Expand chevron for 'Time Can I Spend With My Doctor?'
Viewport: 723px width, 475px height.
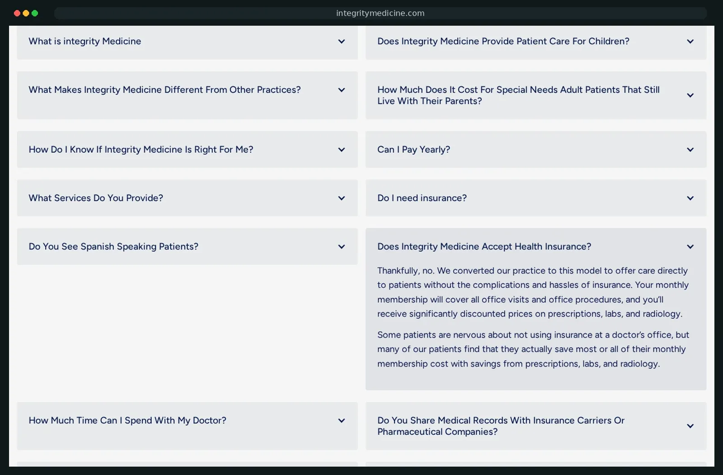342,420
